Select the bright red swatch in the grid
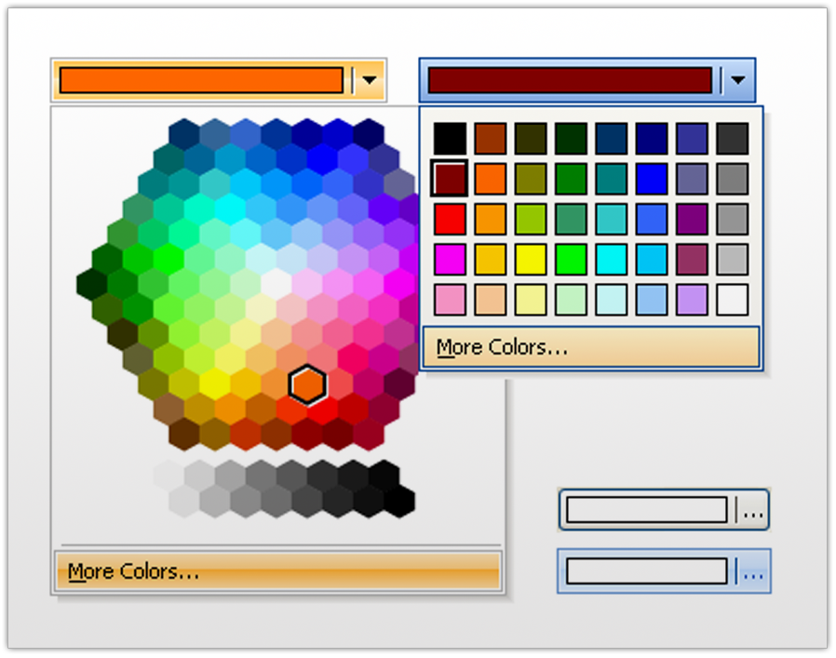Image resolution: width=836 pixels, height=658 pixels. point(452,220)
